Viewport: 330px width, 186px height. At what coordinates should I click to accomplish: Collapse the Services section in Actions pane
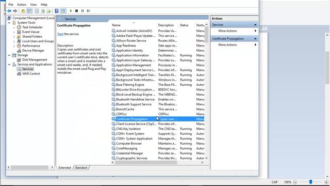point(255,25)
